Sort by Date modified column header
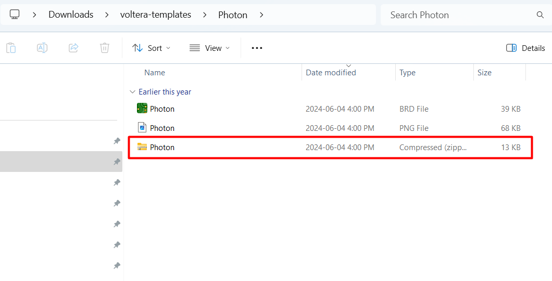Viewport: 552px width, 281px height. pyautogui.click(x=331, y=73)
